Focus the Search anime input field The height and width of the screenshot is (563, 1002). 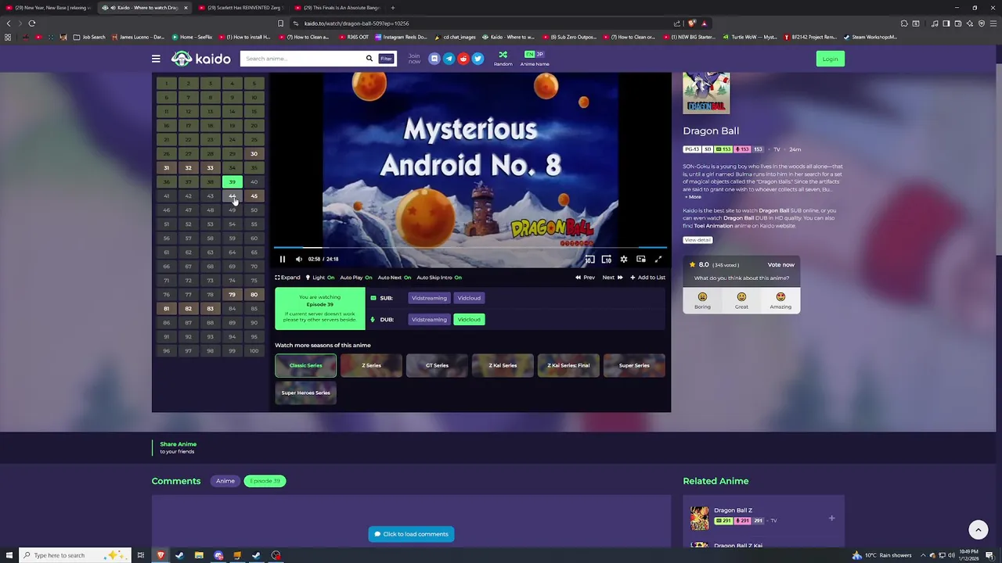(301, 59)
